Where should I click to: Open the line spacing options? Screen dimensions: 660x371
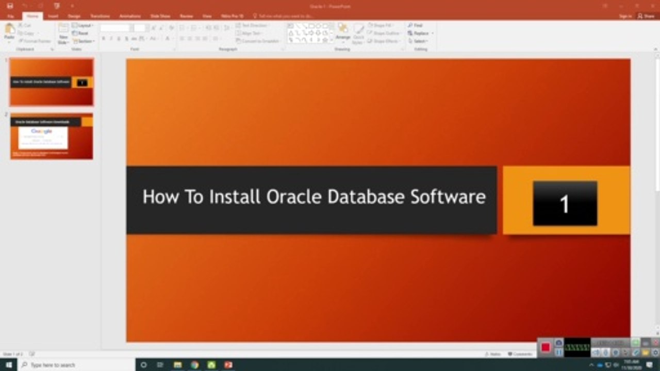point(227,28)
